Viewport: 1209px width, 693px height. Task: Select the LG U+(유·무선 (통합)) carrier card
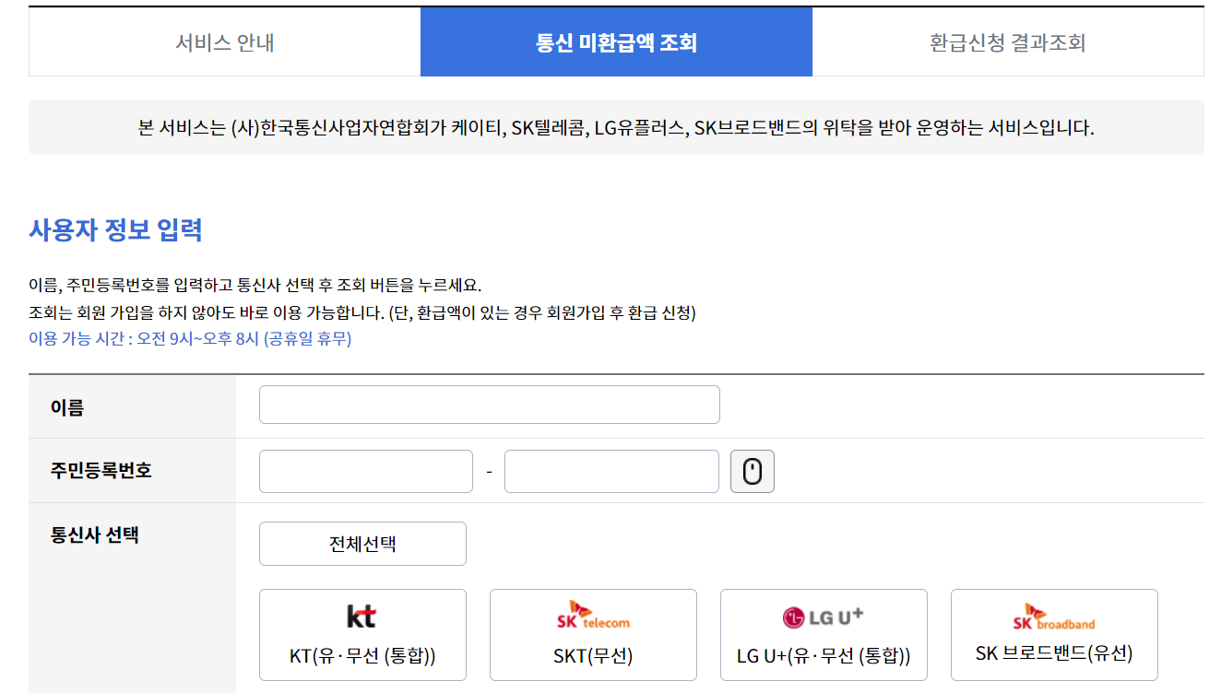(x=823, y=635)
